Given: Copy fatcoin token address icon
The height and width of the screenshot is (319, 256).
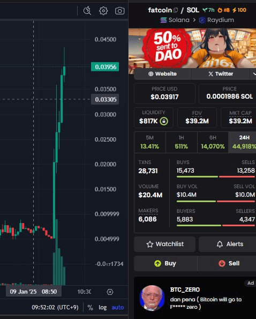Looking at the screenshot, I should [176, 10].
